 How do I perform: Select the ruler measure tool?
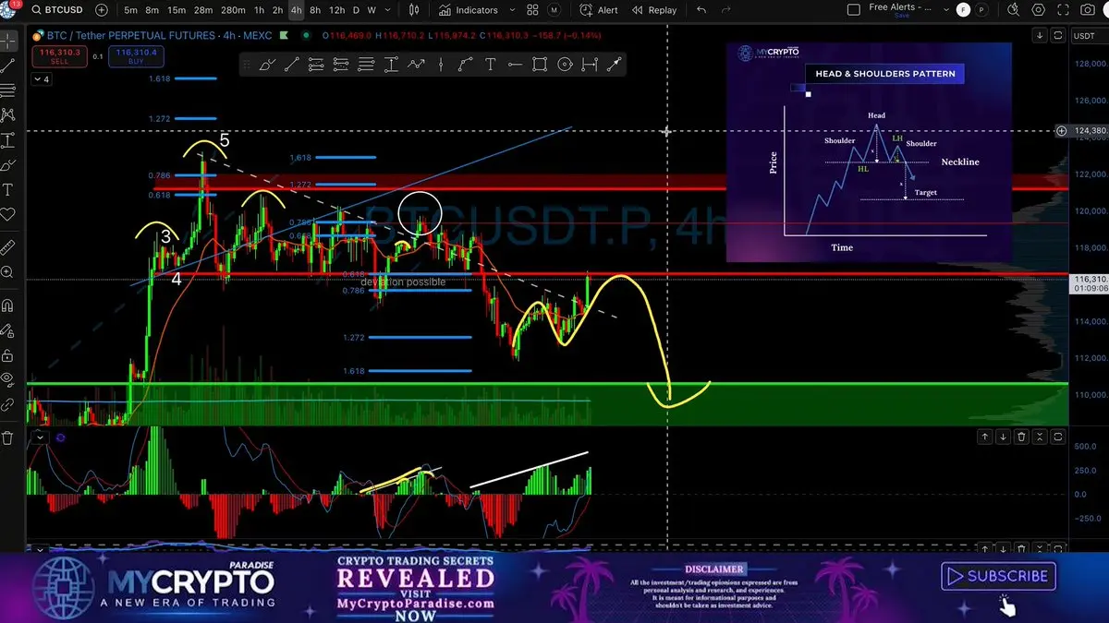[8, 247]
